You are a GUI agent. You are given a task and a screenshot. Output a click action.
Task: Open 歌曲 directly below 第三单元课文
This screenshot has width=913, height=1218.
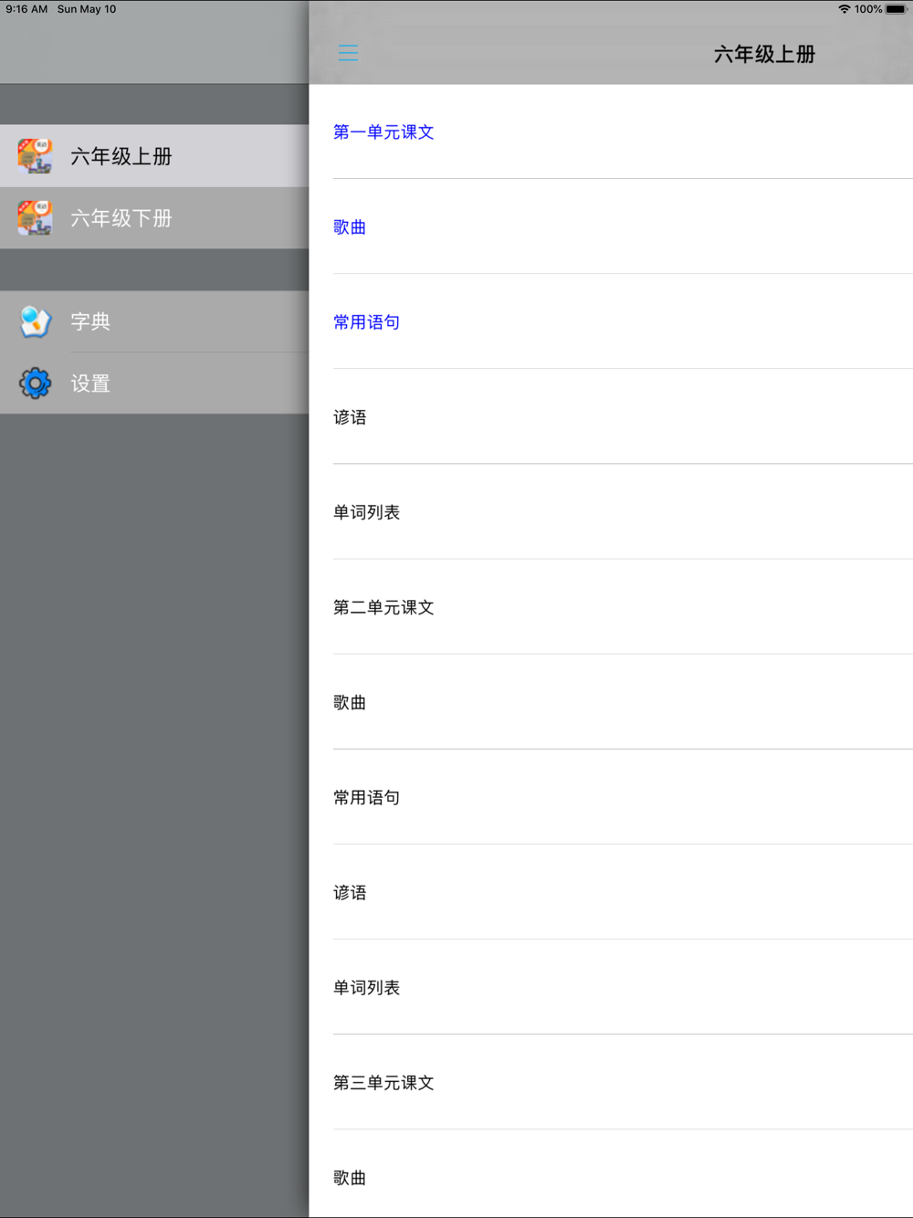[x=350, y=1177]
